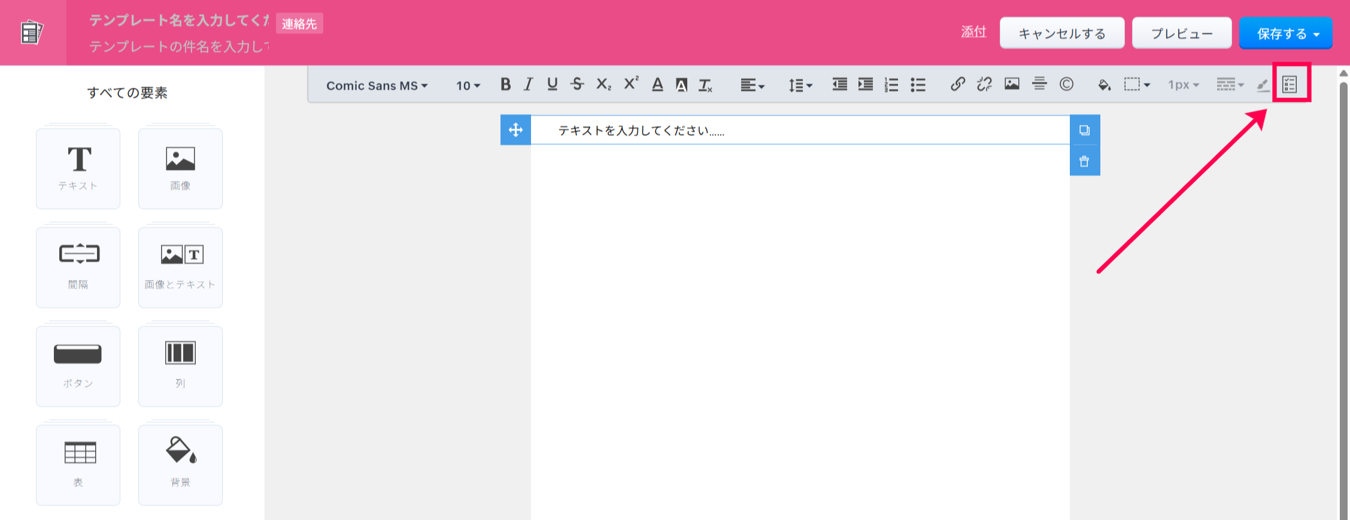
Task: Click the insert link icon
Action: click(x=957, y=84)
